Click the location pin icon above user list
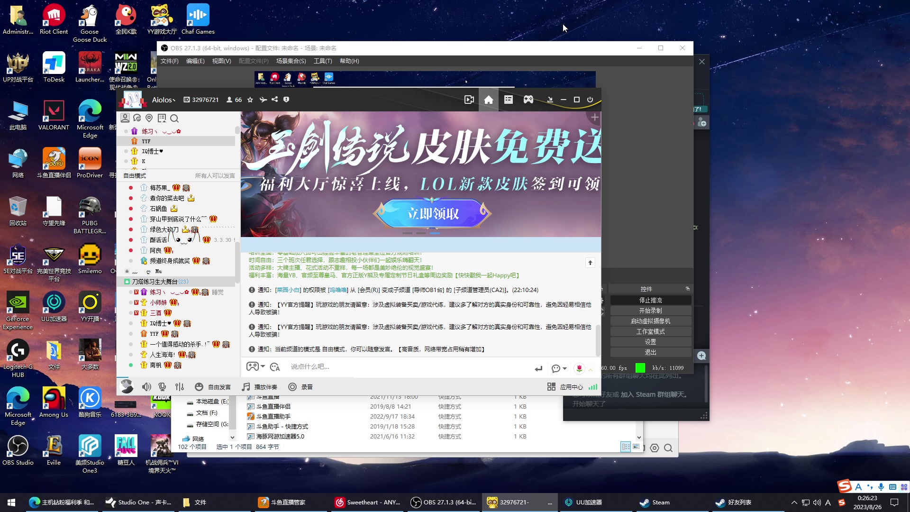The image size is (910, 512). pyautogui.click(x=149, y=118)
